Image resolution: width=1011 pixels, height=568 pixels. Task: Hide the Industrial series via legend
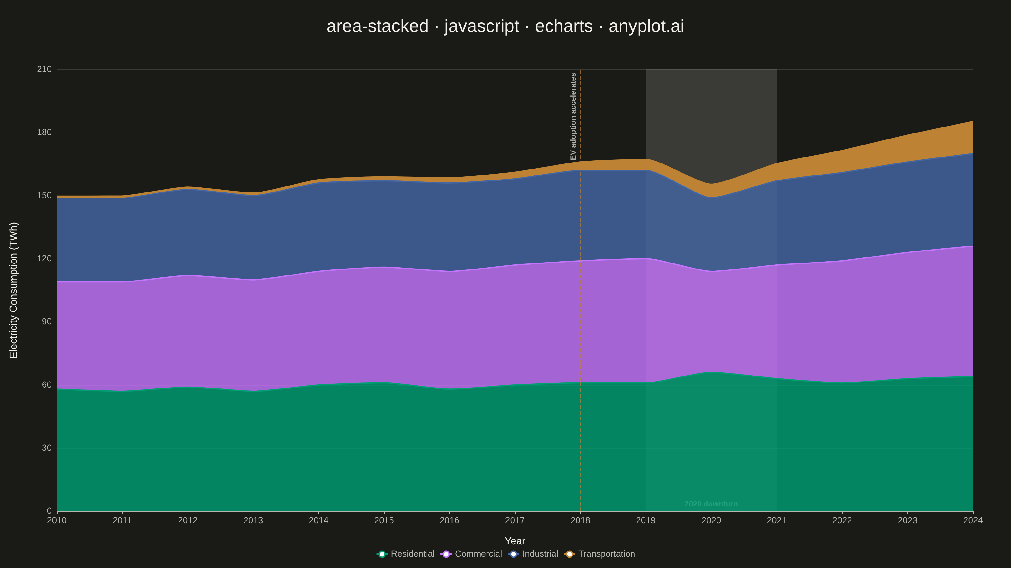(x=533, y=554)
